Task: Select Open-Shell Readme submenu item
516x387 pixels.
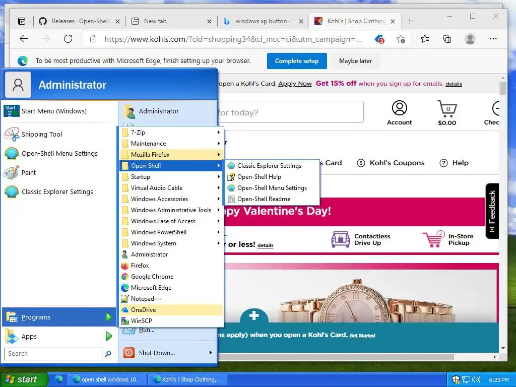Action: (272, 199)
